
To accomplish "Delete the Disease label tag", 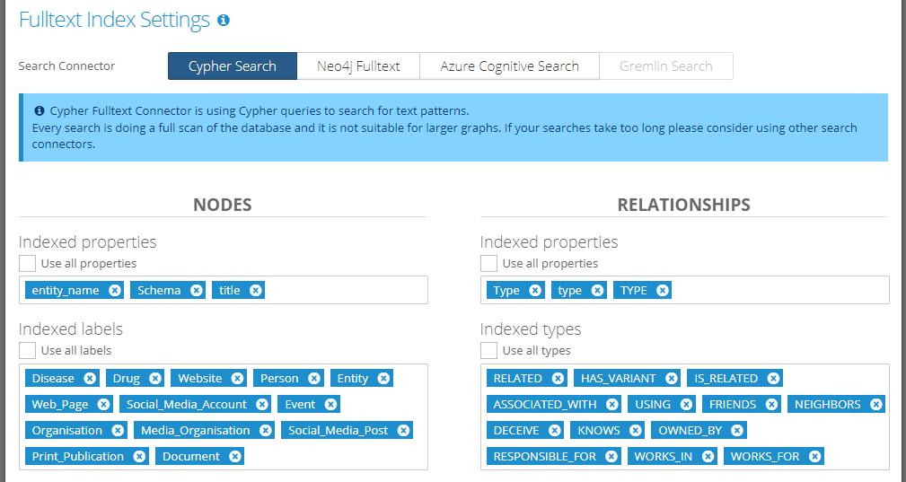I will pyautogui.click(x=90, y=378).
